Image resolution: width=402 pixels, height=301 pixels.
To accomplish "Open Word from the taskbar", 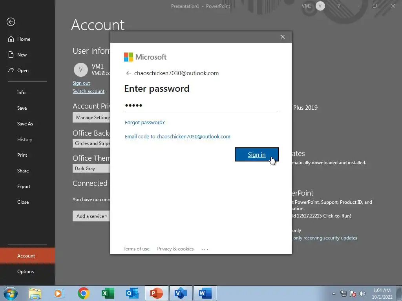I will point(205,293).
